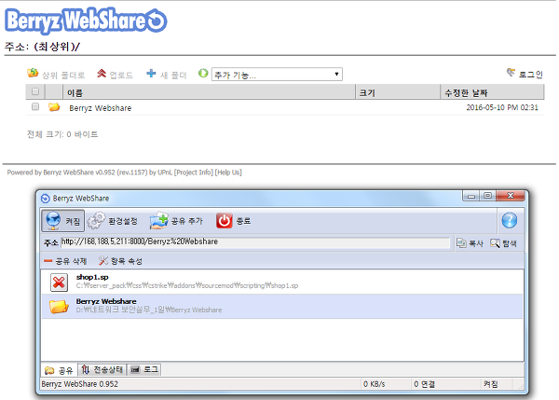Click the date 2016-05-10 PM 02:31

coord(502,107)
